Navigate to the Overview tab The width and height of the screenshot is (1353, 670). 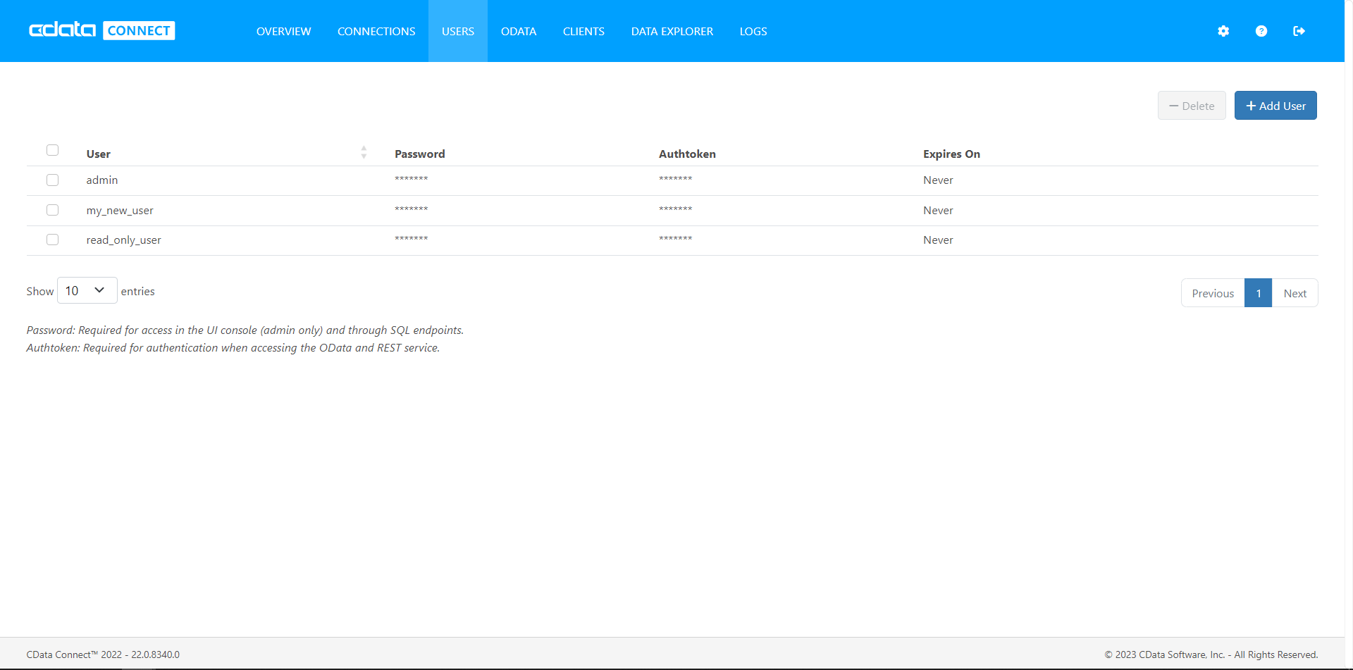coord(283,31)
